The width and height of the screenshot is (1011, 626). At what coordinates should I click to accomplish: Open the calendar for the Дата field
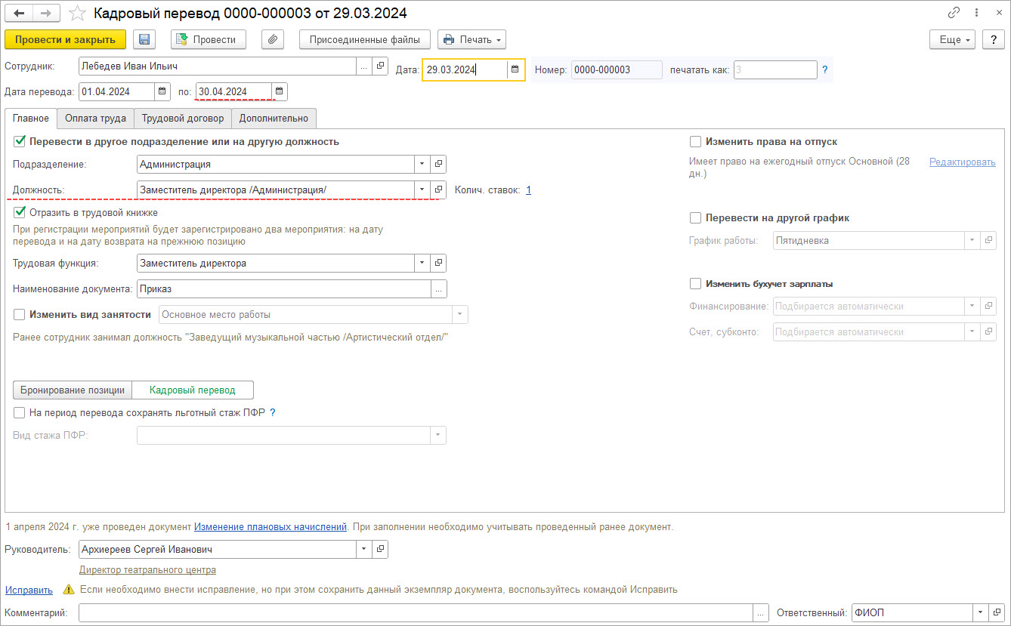coord(515,69)
